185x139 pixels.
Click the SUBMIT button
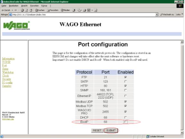click(x=111, y=130)
